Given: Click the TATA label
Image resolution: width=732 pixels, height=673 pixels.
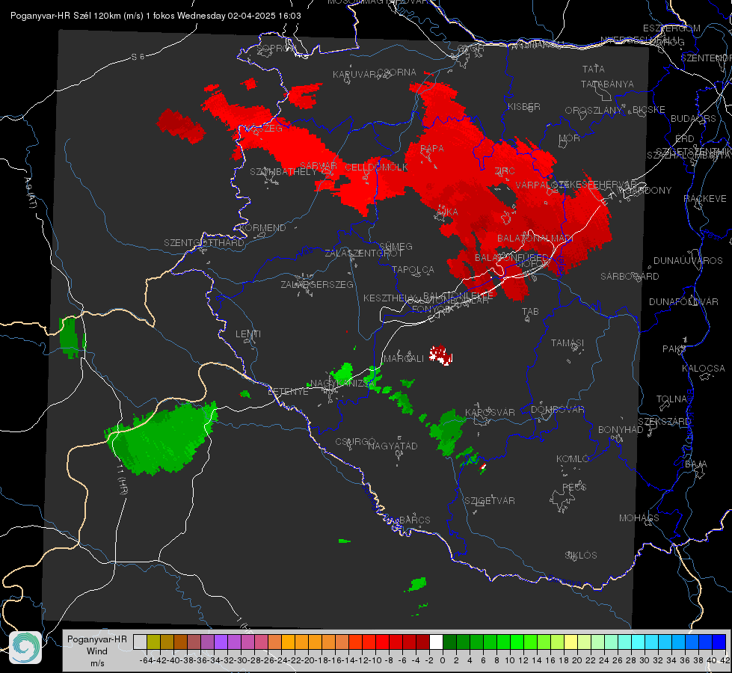Looking at the screenshot, I should pos(594,69).
